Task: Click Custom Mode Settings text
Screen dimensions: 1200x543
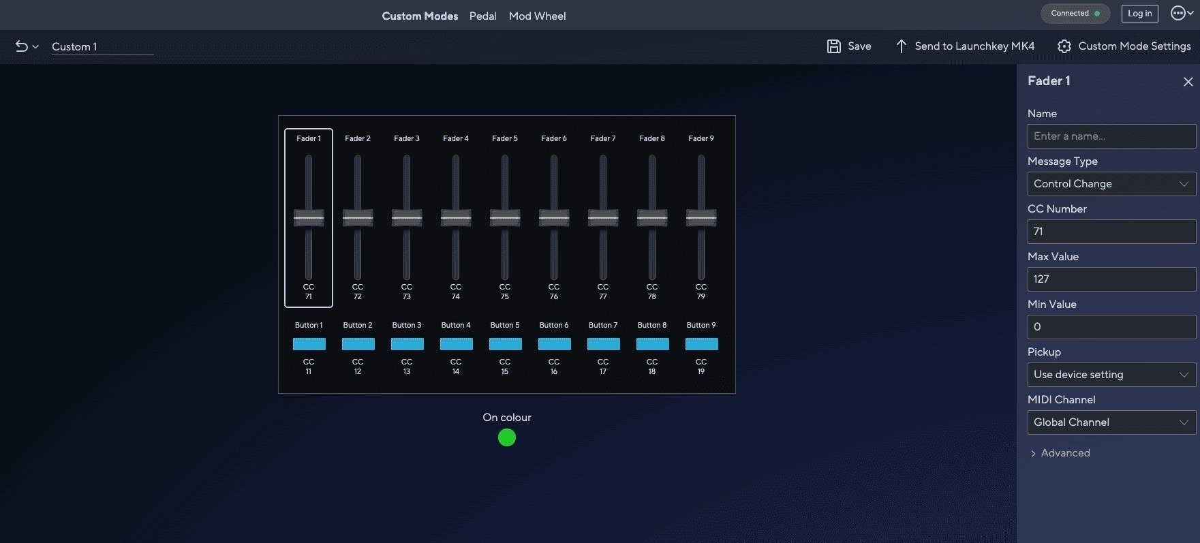Action: (x=1135, y=46)
